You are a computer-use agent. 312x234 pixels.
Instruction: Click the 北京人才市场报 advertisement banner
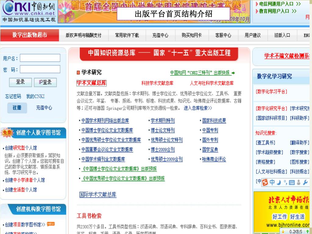pos(282,212)
